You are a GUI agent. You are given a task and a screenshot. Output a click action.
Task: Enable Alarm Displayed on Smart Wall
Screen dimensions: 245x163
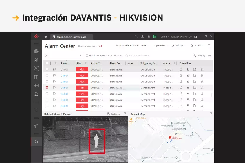(x=87, y=55)
